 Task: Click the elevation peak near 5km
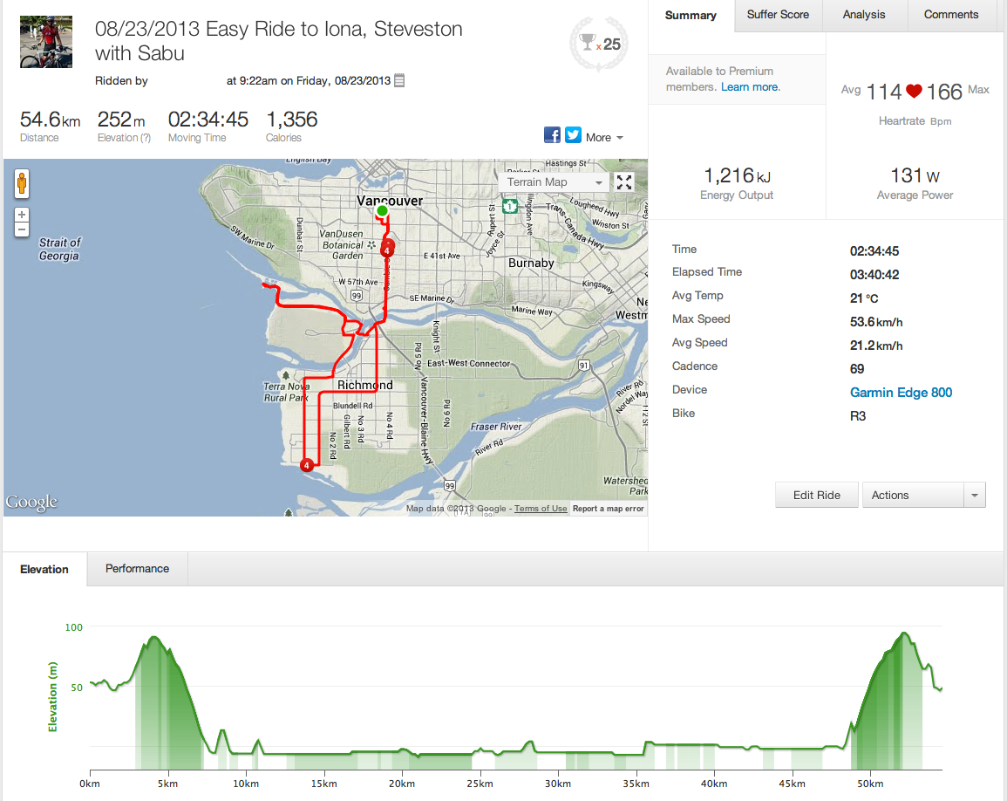155,638
